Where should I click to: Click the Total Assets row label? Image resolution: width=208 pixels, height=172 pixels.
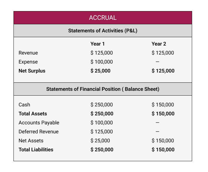[x=33, y=114]
